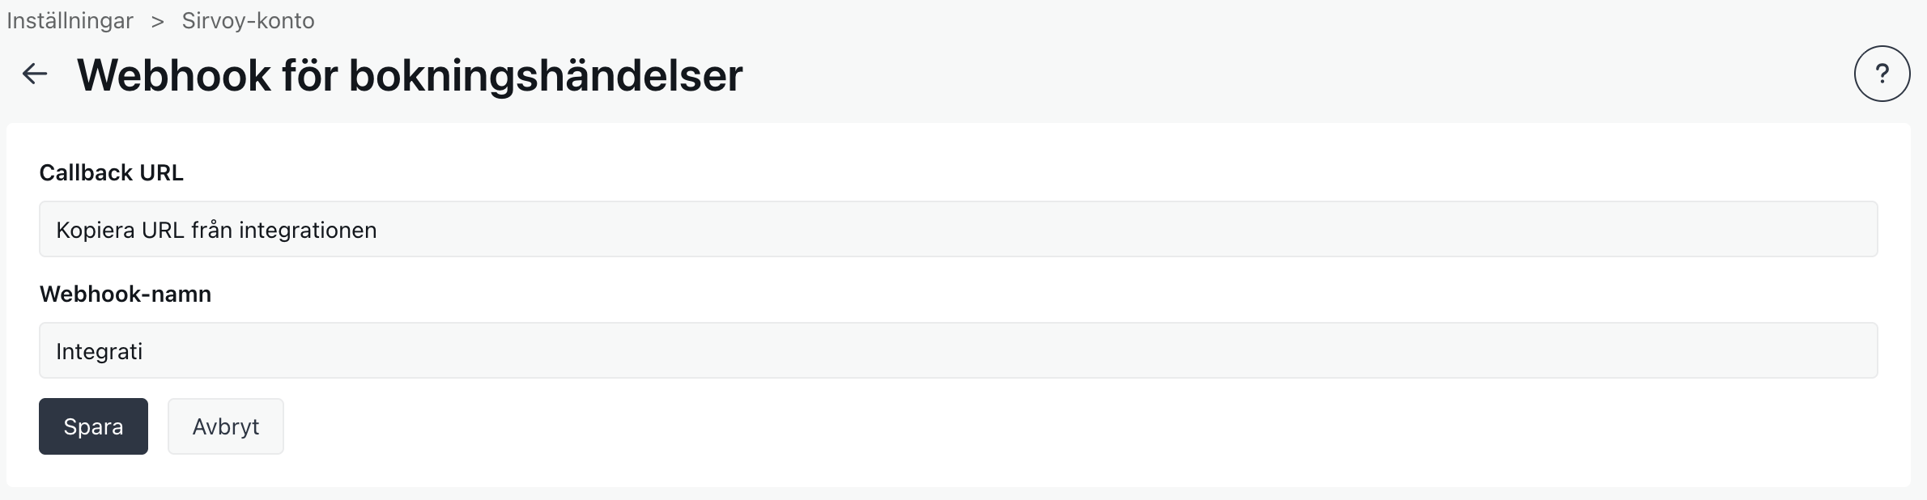Click the breadcrumb separator arrow
This screenshot has width=1927, height=500.
coord(158,21)
